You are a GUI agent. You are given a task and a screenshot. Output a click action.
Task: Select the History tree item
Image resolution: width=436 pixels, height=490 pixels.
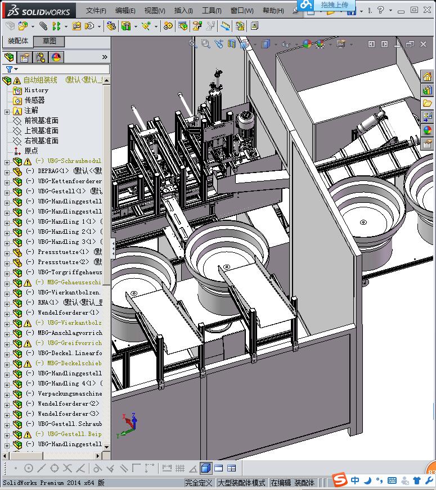coord(36,90)
